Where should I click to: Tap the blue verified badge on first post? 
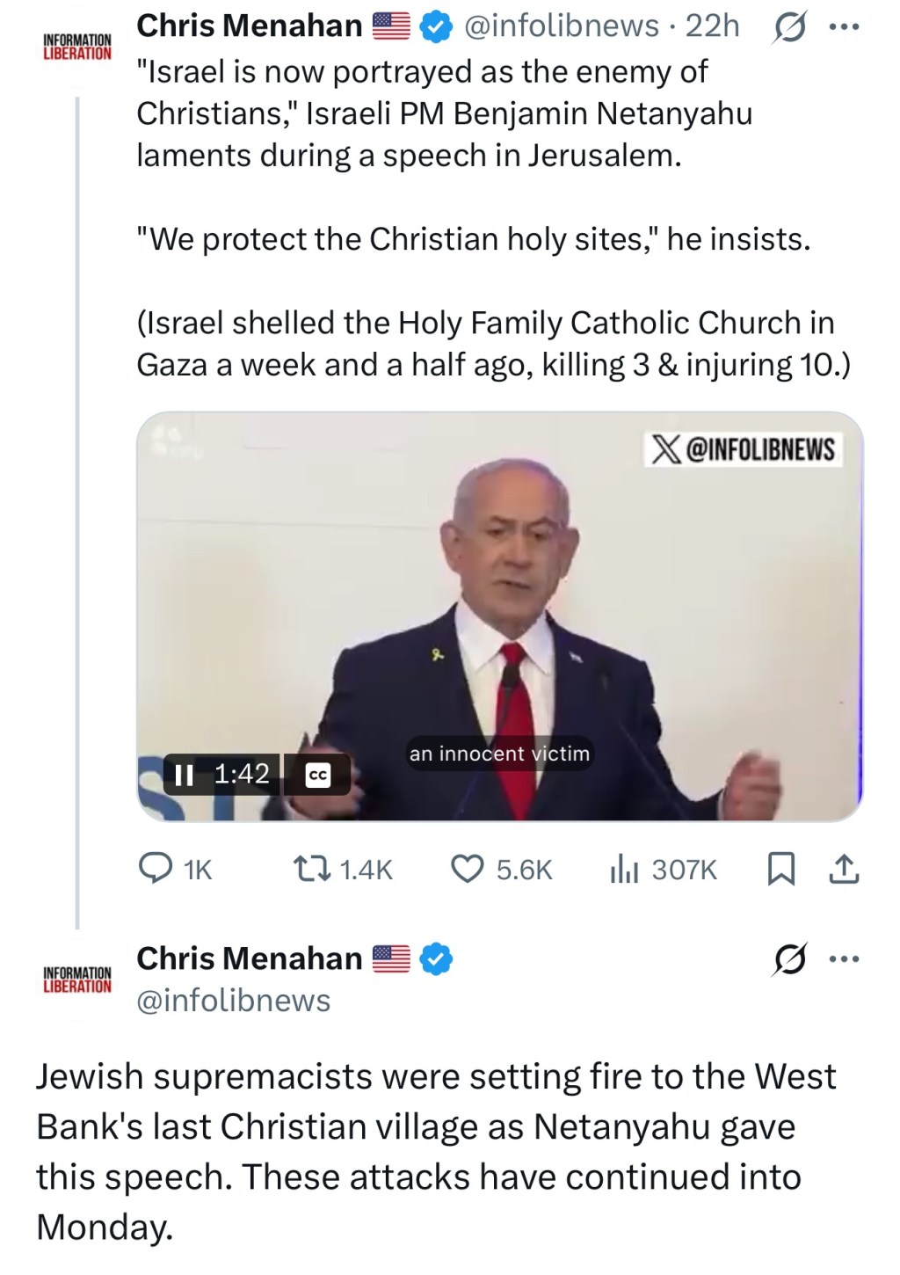(x=435, y=28)
